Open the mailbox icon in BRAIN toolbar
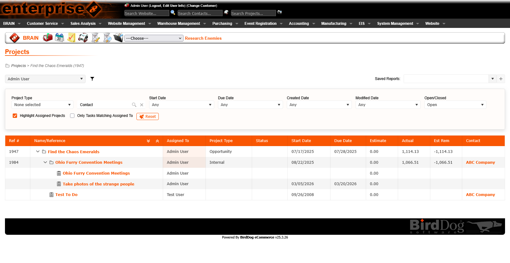Viewport: 510px width, 263px height. coord(47,38)
